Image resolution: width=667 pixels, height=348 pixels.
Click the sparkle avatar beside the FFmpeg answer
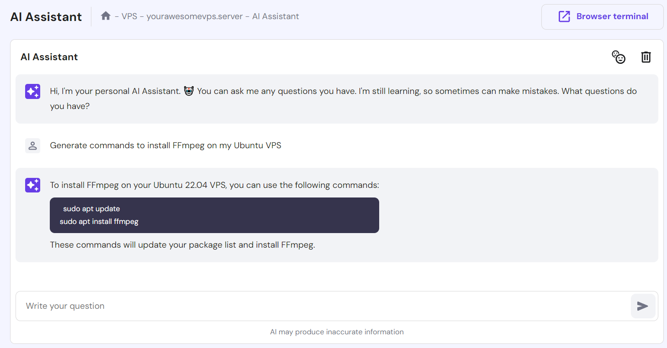(33, 185)
